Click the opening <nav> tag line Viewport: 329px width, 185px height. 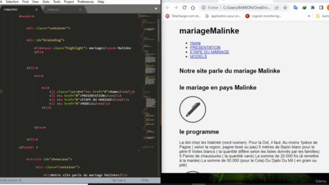(39, 76)
